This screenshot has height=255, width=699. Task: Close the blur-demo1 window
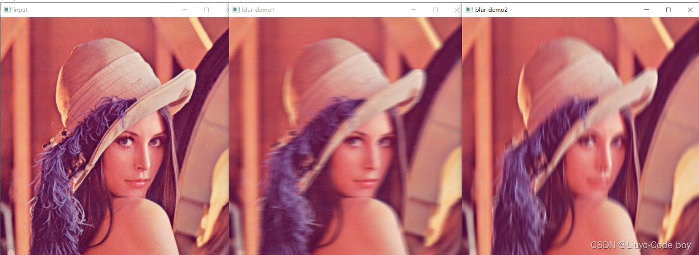(457, 10)
